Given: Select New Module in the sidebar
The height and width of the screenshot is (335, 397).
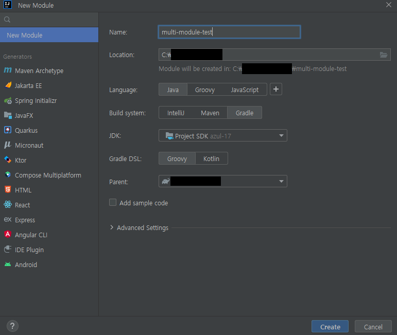Looking at the screenshot, I should pyautogui.click(x=49, y=35).
